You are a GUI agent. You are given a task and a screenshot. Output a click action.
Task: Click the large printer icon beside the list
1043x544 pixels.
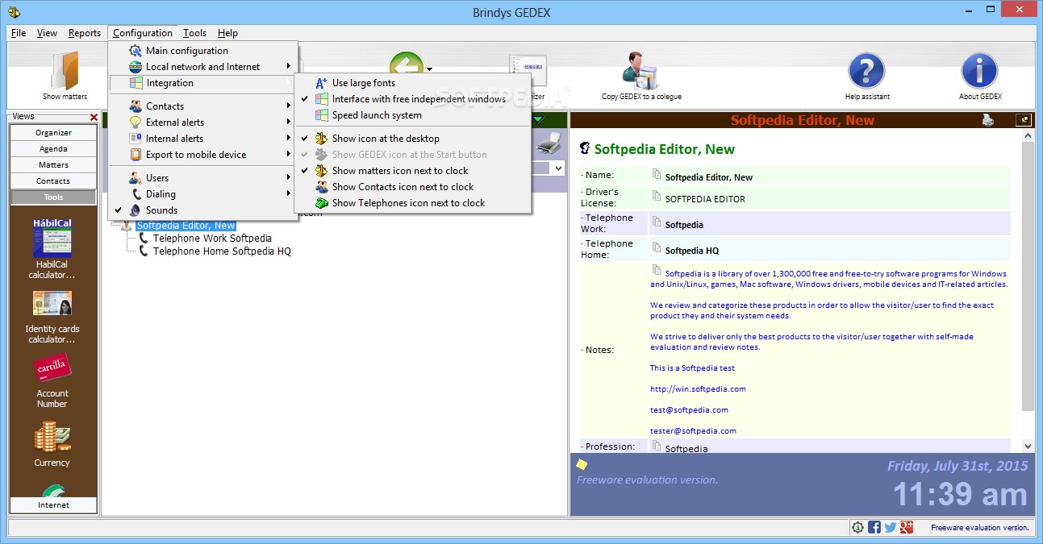(549, 145)
